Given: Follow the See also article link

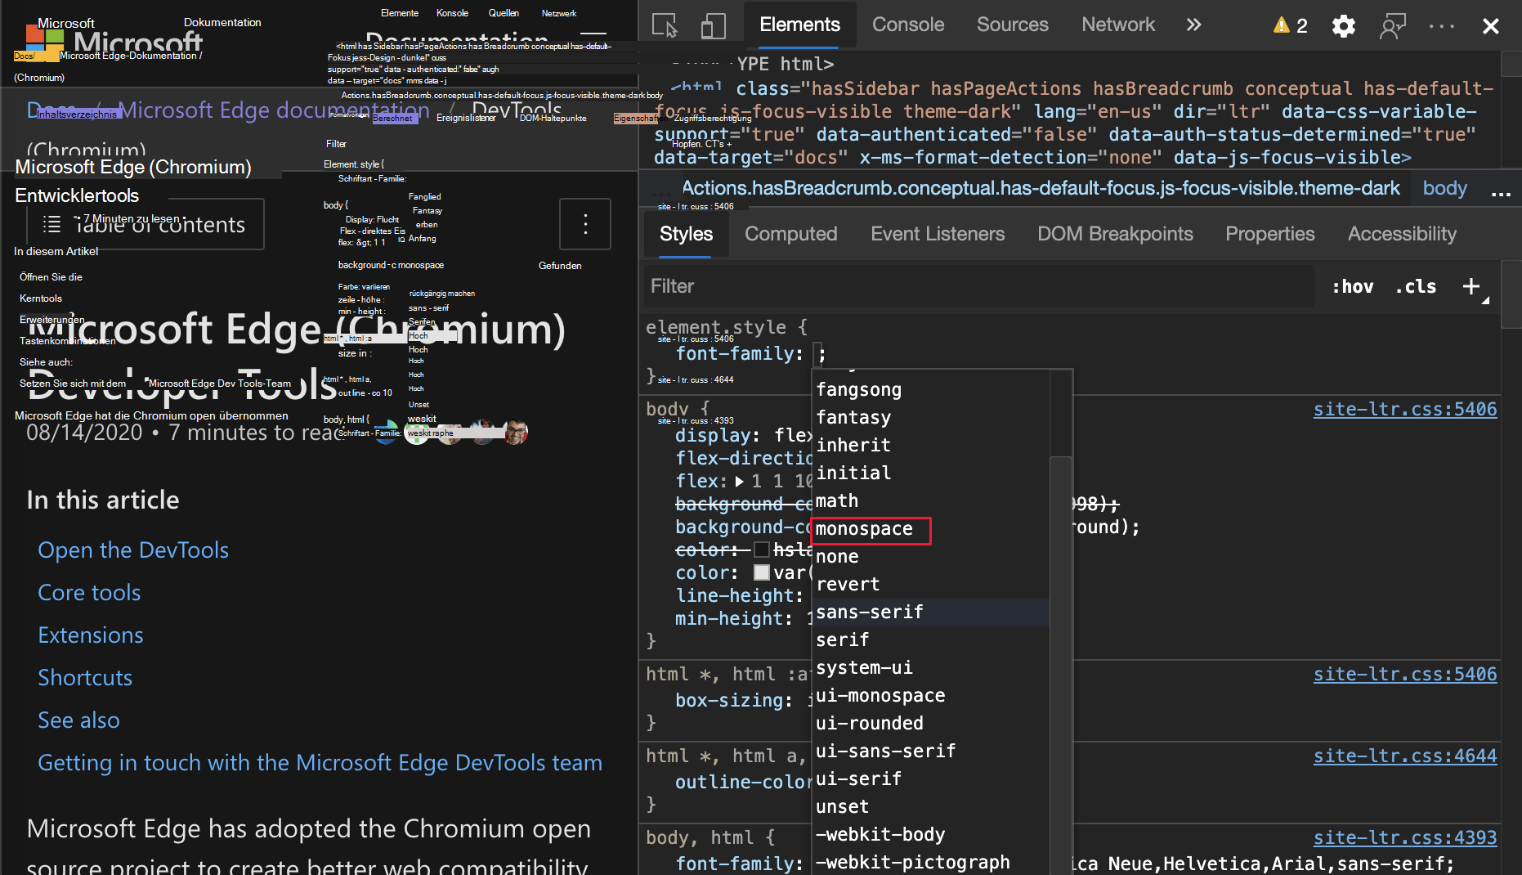Looking at the screenshot, I should tap(78, 720).
